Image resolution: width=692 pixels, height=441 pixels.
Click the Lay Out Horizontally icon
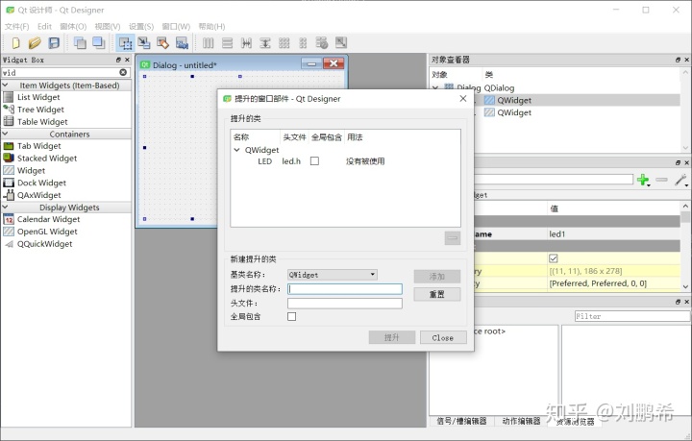[208, 43]
